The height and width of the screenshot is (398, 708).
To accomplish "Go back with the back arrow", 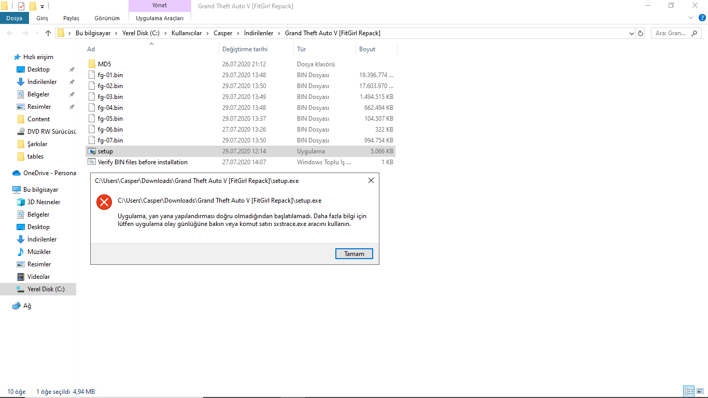I will coord(10,33).
